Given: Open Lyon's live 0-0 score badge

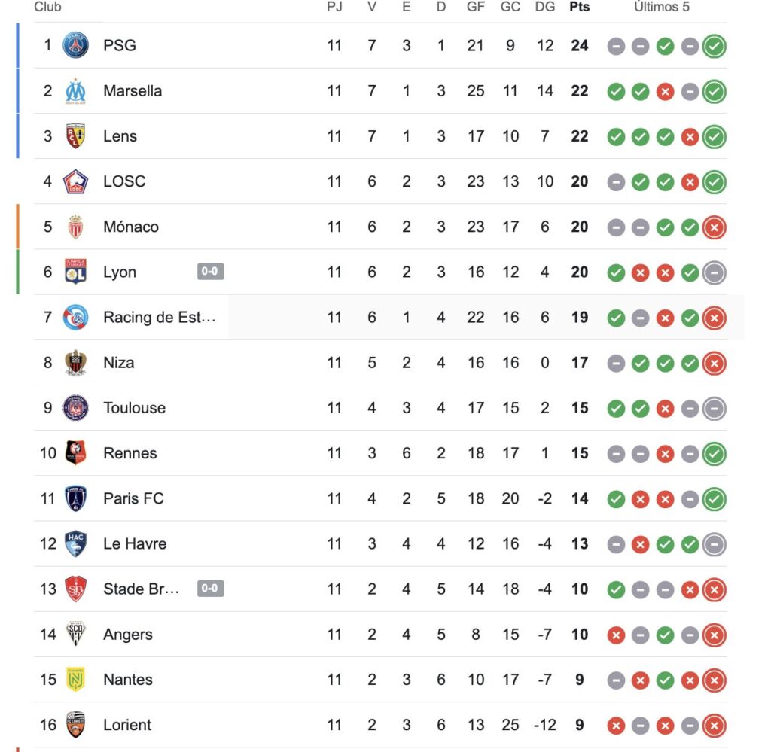Looking at the screenshot, I should coord(210,272).
